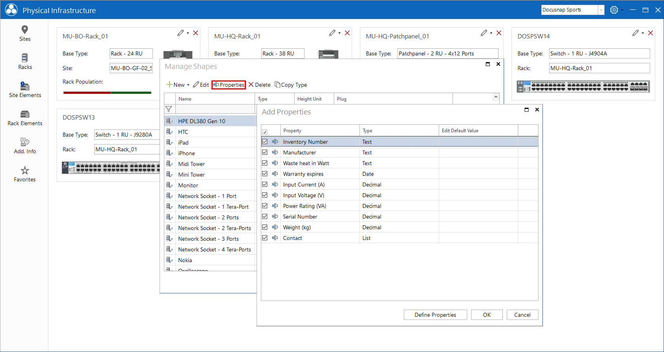Open the Sites sidebar icon
The width and height of the screenshot is (664, 352).
[25, 30]
